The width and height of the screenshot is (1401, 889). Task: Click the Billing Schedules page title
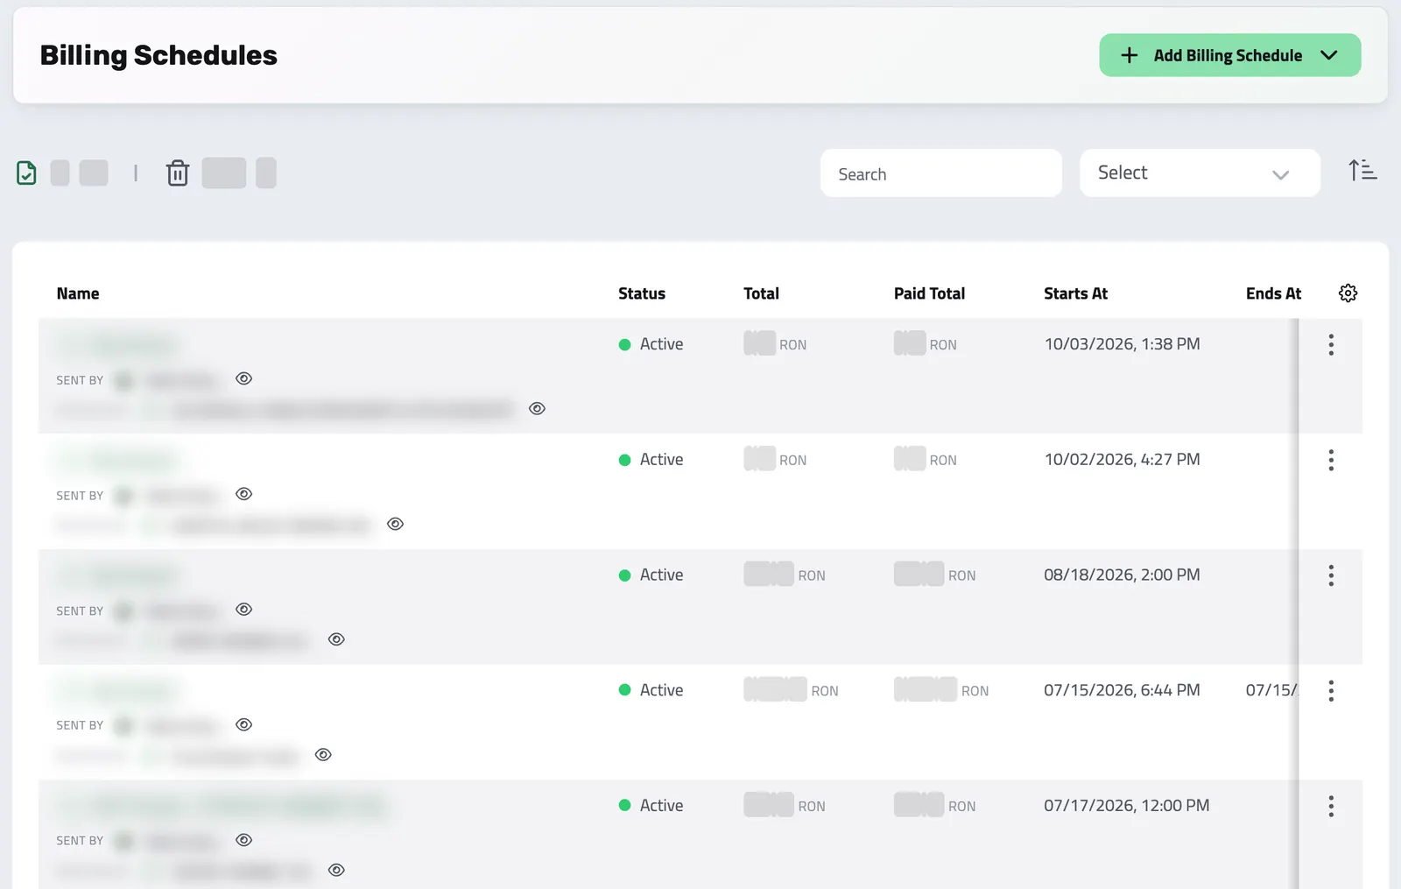(158, 55)
